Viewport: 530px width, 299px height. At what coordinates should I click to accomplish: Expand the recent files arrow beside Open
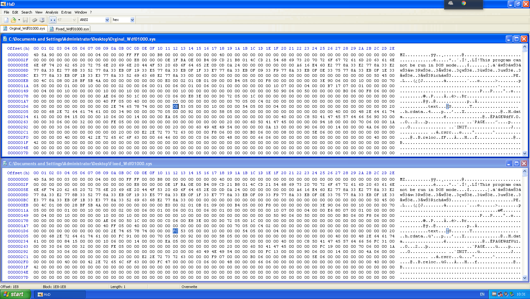19,20
